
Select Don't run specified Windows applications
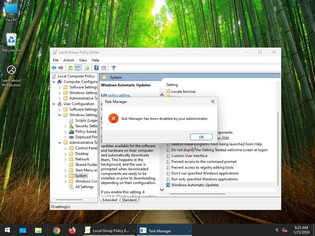pyautogui.click(x=205, y=173)
